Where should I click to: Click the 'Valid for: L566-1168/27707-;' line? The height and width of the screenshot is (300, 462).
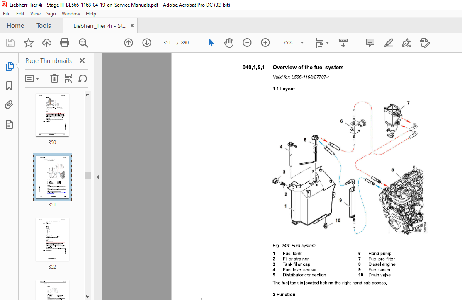(301, 77)
